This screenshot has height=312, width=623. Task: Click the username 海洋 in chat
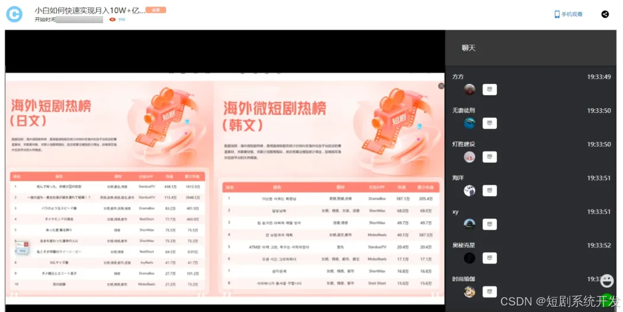458,178
